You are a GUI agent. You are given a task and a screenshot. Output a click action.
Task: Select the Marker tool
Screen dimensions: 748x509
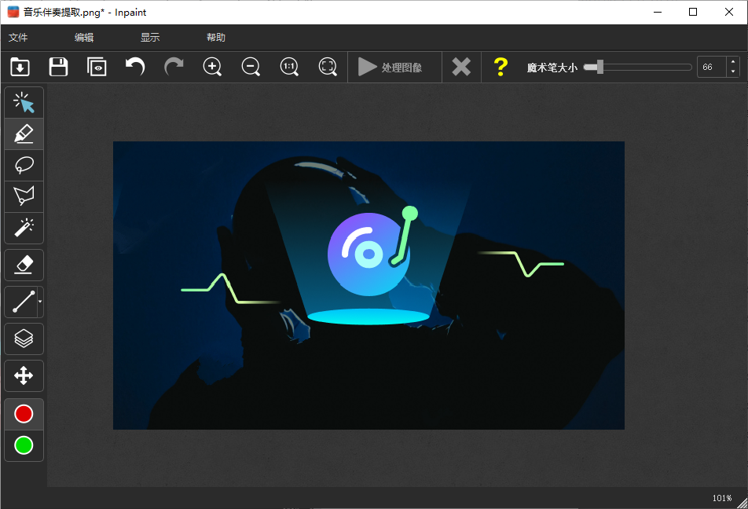coord(24,134)
